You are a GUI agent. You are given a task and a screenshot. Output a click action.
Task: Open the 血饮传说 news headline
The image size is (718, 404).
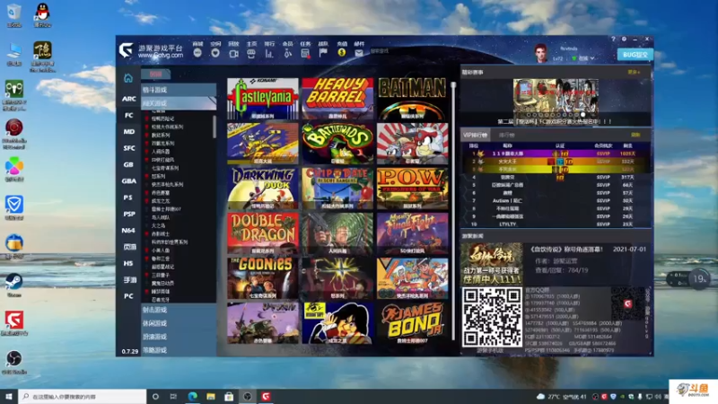566,250
